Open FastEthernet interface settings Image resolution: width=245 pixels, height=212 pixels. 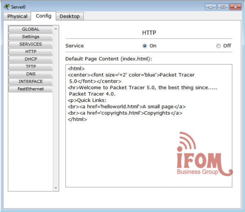coord(31,89)
